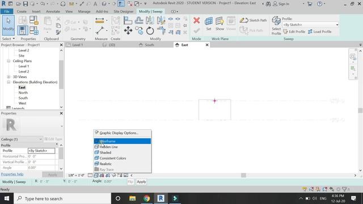363x204 pixels.
Task: Click the Save icon in quick access toolbar
Action: (26, 4)
